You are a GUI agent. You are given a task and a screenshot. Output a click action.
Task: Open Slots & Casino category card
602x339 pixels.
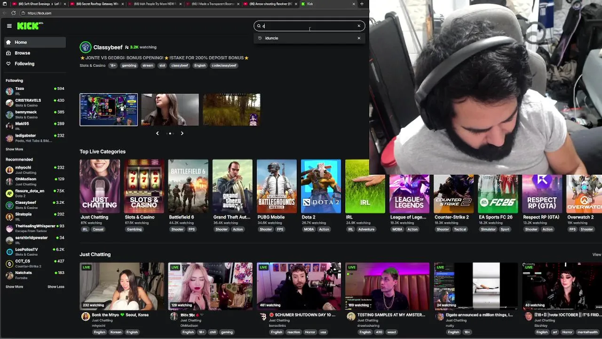coord(144,186)
